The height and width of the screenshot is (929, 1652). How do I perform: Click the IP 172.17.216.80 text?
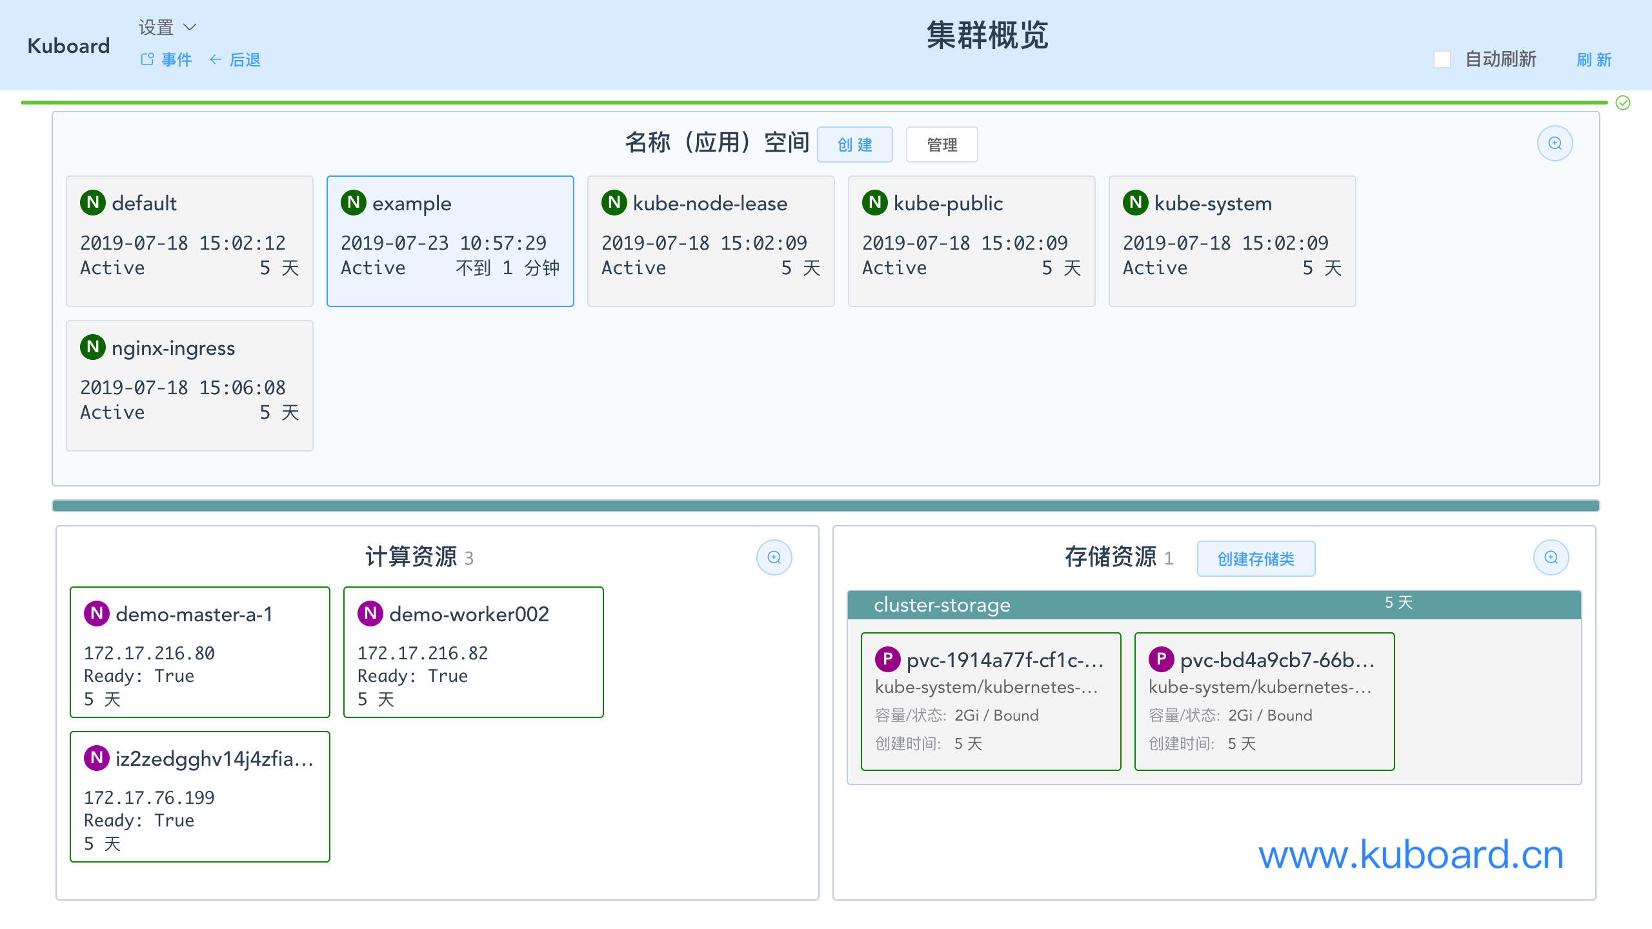tap(149, 653)
